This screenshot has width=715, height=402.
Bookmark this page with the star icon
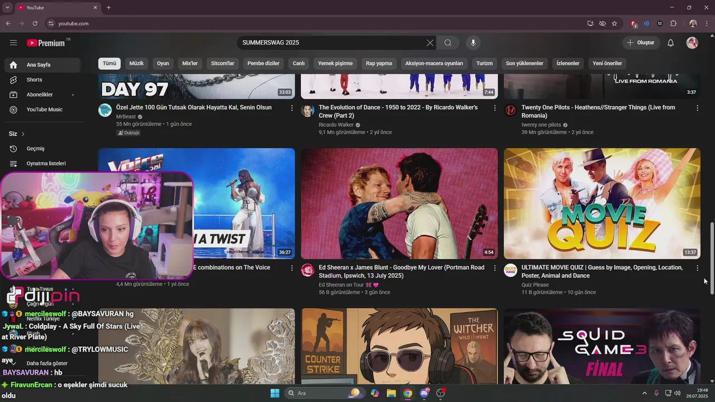click(x=614, y=23)
